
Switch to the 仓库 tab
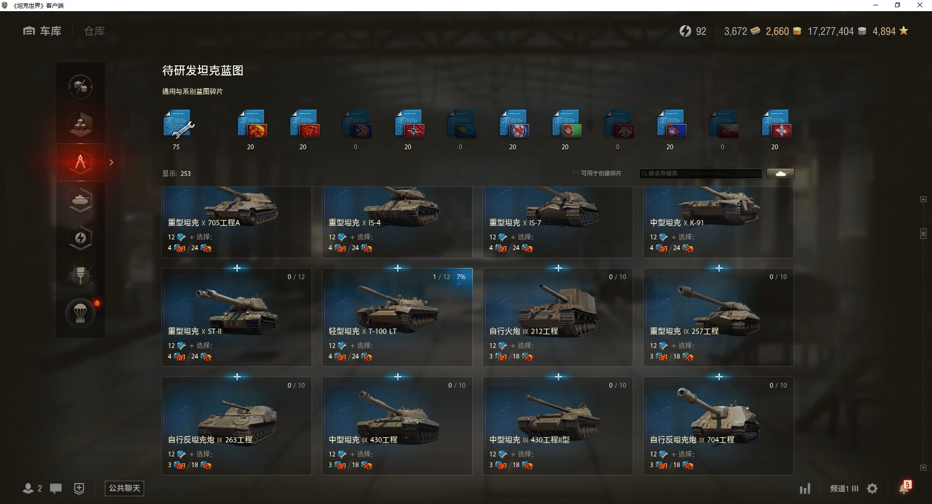point(94,31)
